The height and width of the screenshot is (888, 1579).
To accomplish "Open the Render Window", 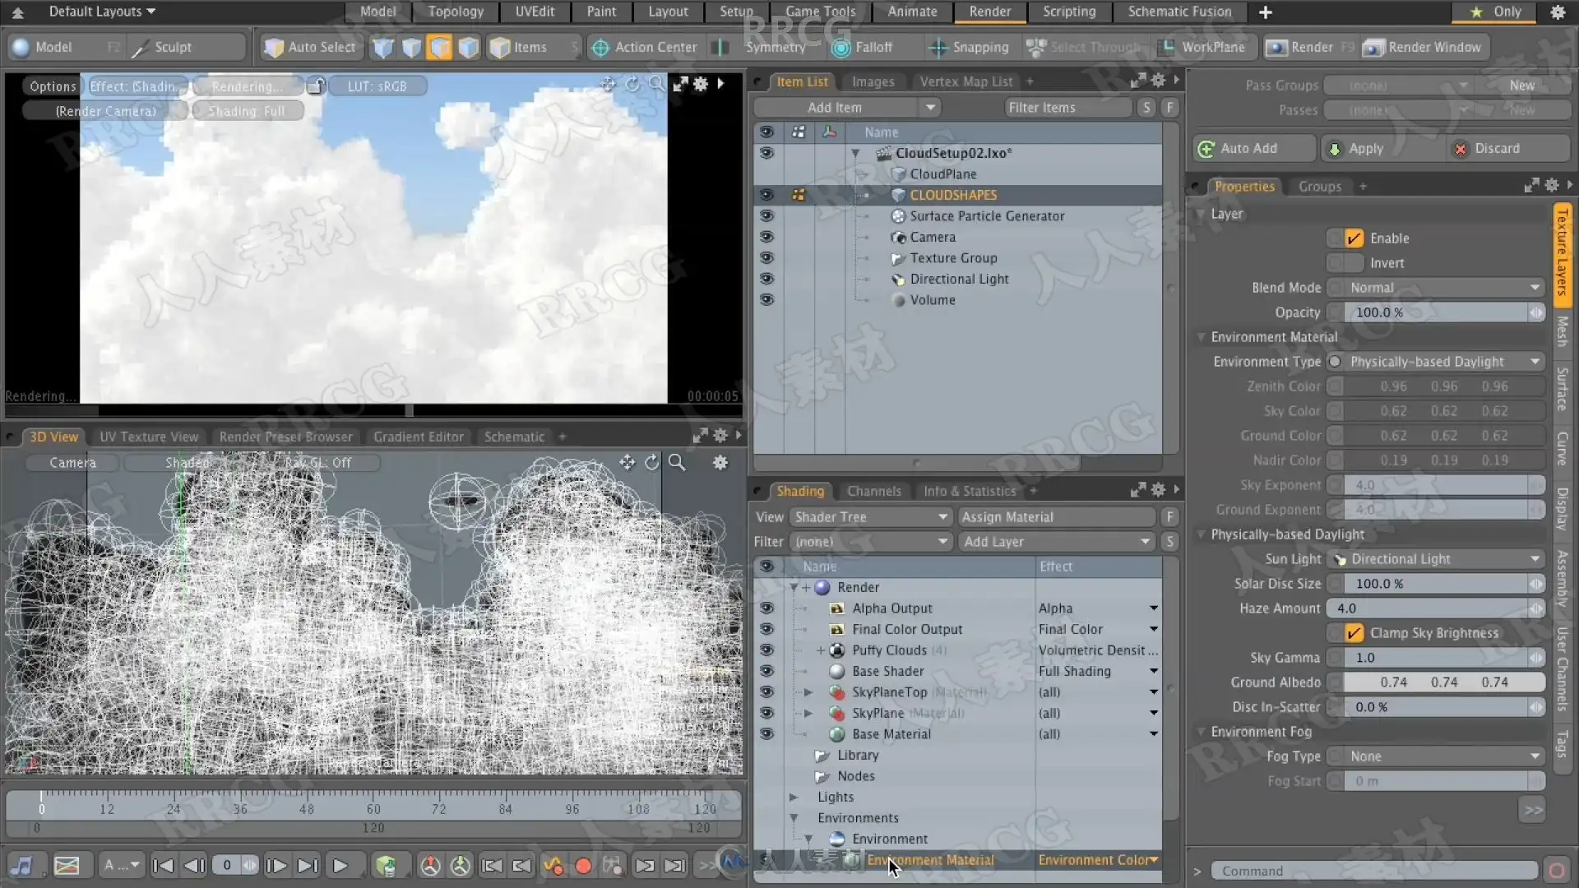I will [x=1423, y=48].
